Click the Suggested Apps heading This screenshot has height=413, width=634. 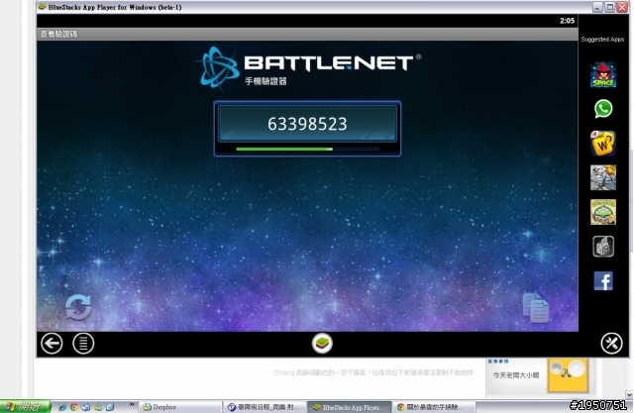pyautogui.click(x=602, y=40)
